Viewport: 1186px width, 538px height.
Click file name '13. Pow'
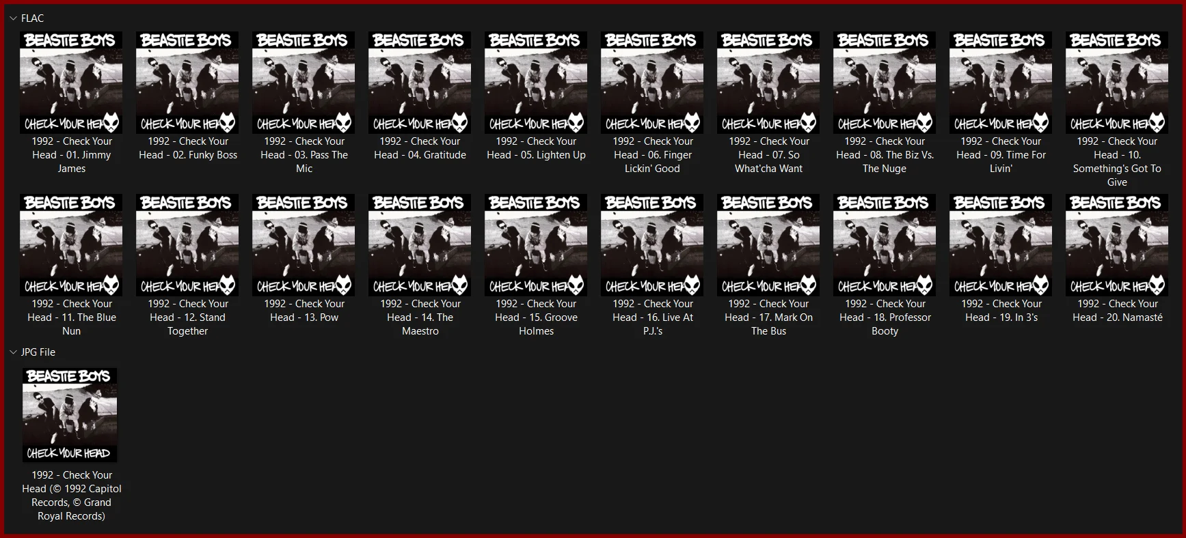(x=304, y=311)
